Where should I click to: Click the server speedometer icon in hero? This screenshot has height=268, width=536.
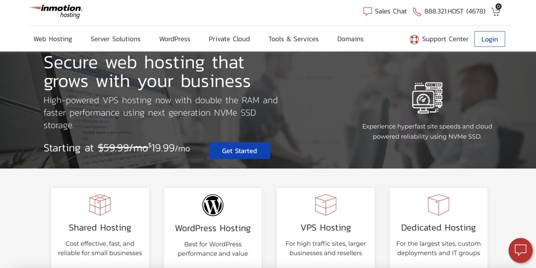427,98
